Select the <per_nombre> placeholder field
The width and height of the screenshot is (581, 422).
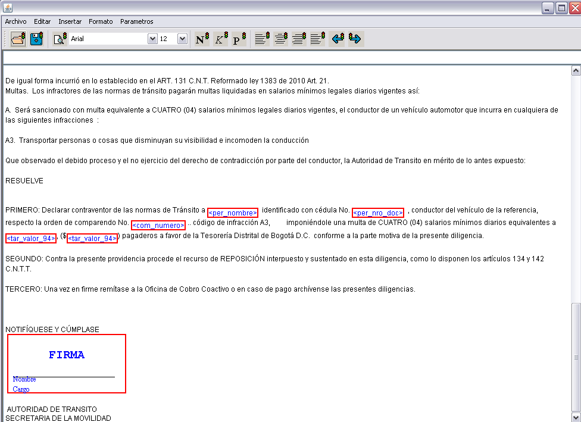click(x=233, y=212)
